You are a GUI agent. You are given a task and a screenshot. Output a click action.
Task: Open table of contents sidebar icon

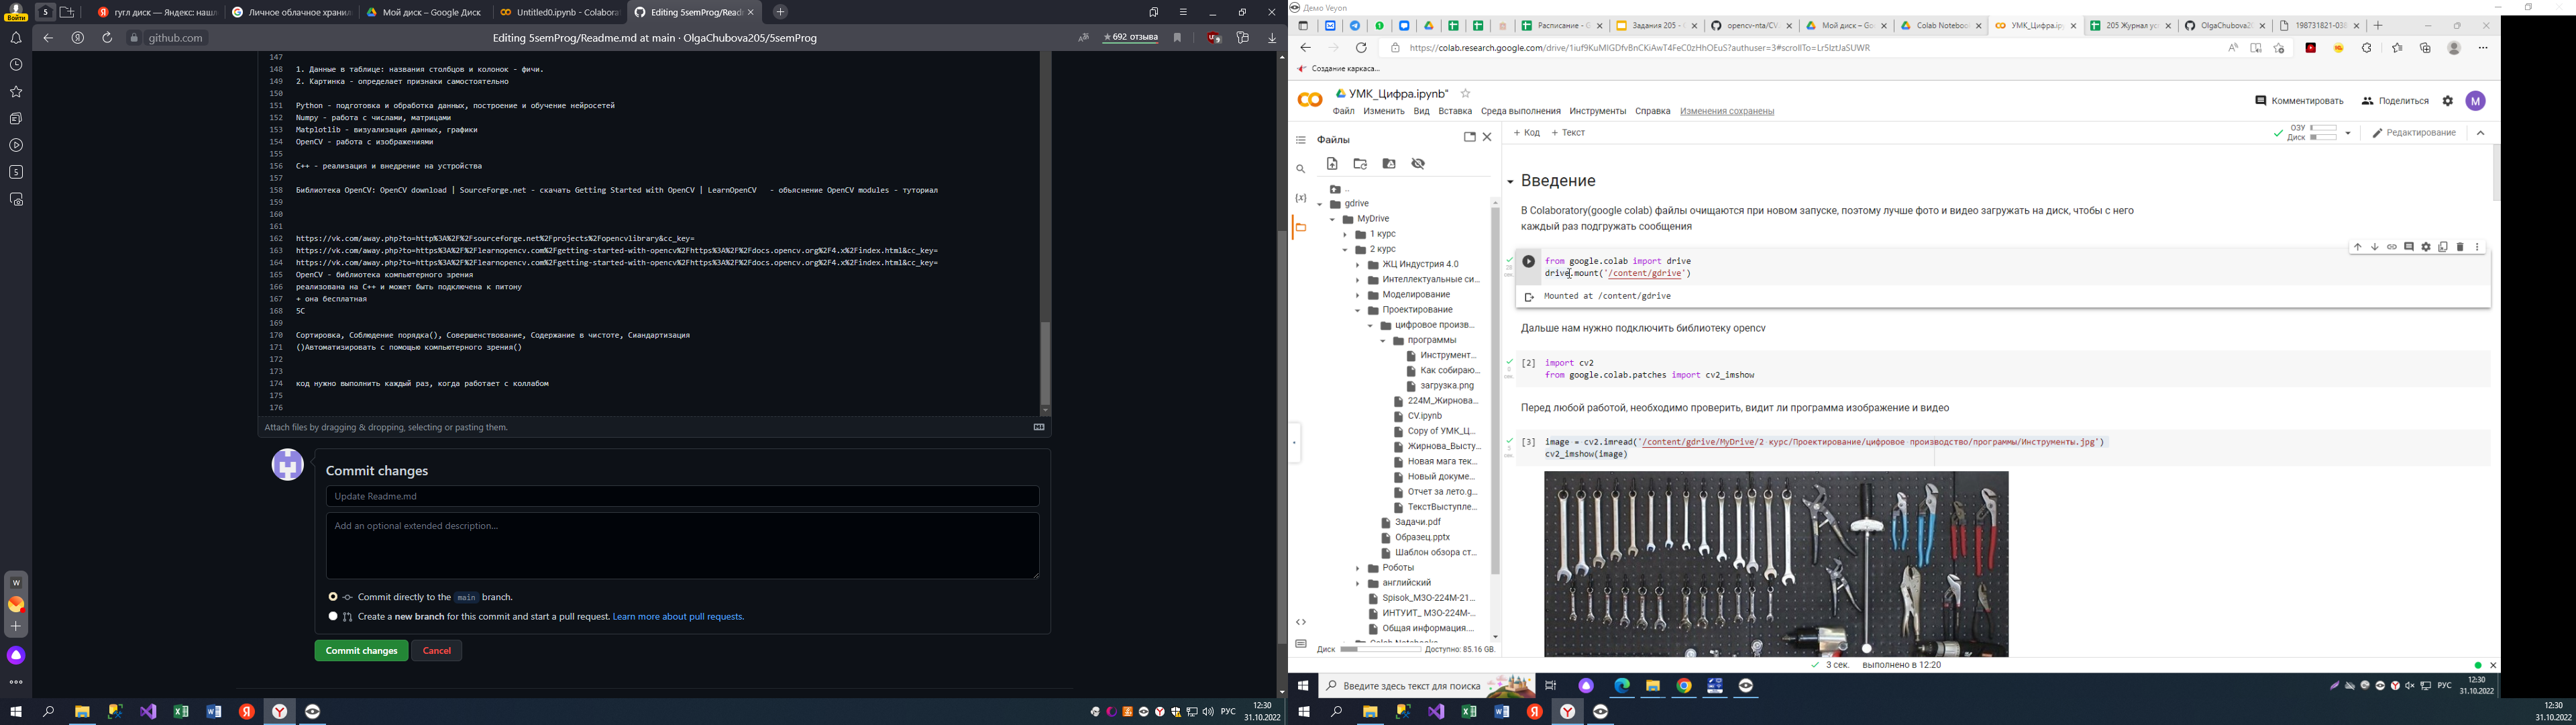click(1301, 140)
